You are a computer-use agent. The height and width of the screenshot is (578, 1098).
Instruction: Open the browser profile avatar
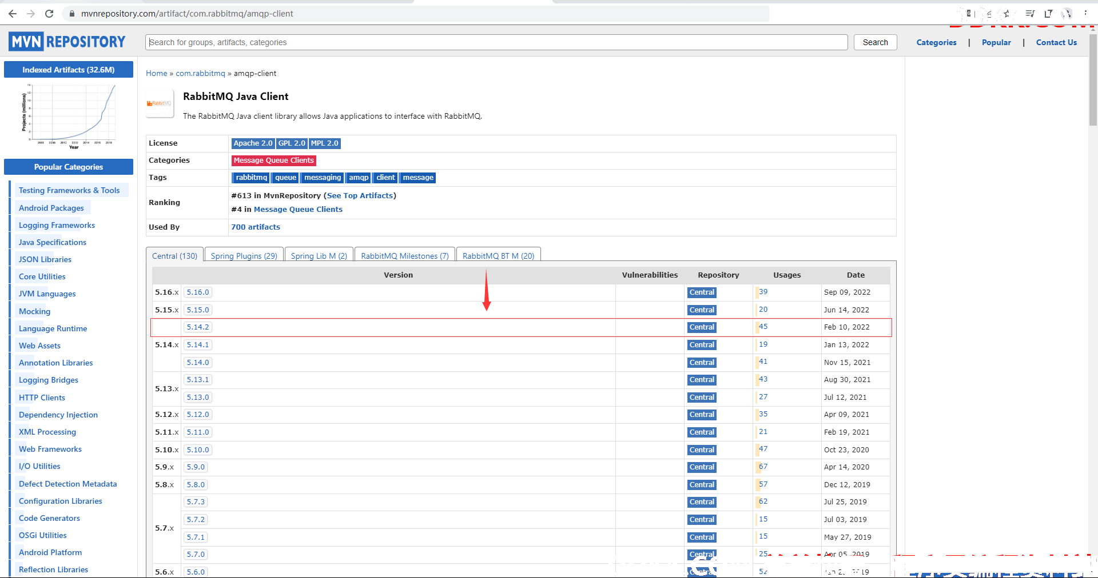point(1067,14)
